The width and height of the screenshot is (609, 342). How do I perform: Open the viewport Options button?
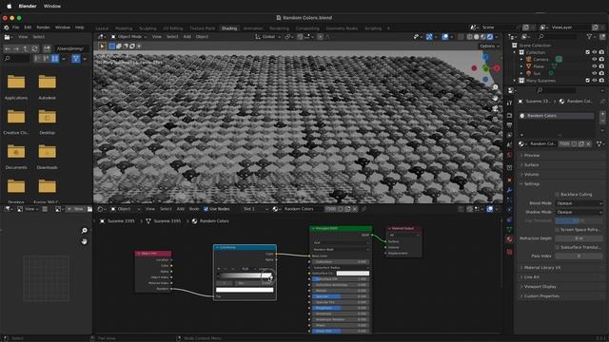coord(488,47)
